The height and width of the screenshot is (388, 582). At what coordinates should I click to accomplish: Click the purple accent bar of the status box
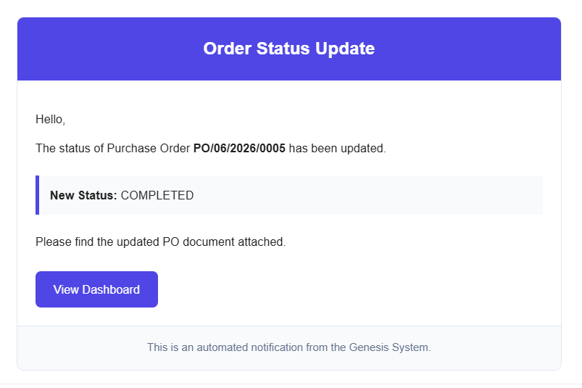coord(37,195)
